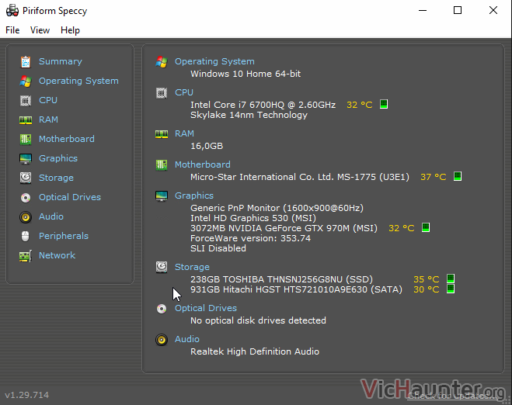Select Motherboard in the sidebar
The height and width of the screenshot is (405, 512).
(67, 139)
